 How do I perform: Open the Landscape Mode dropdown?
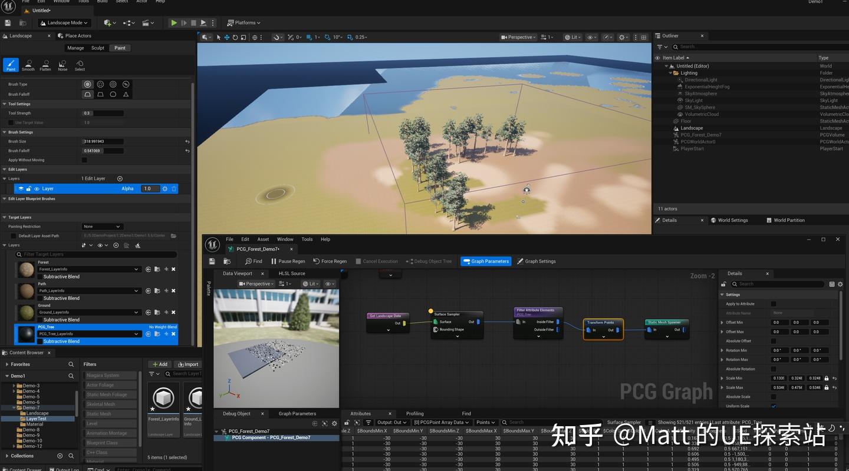click(x=64, y=23)
